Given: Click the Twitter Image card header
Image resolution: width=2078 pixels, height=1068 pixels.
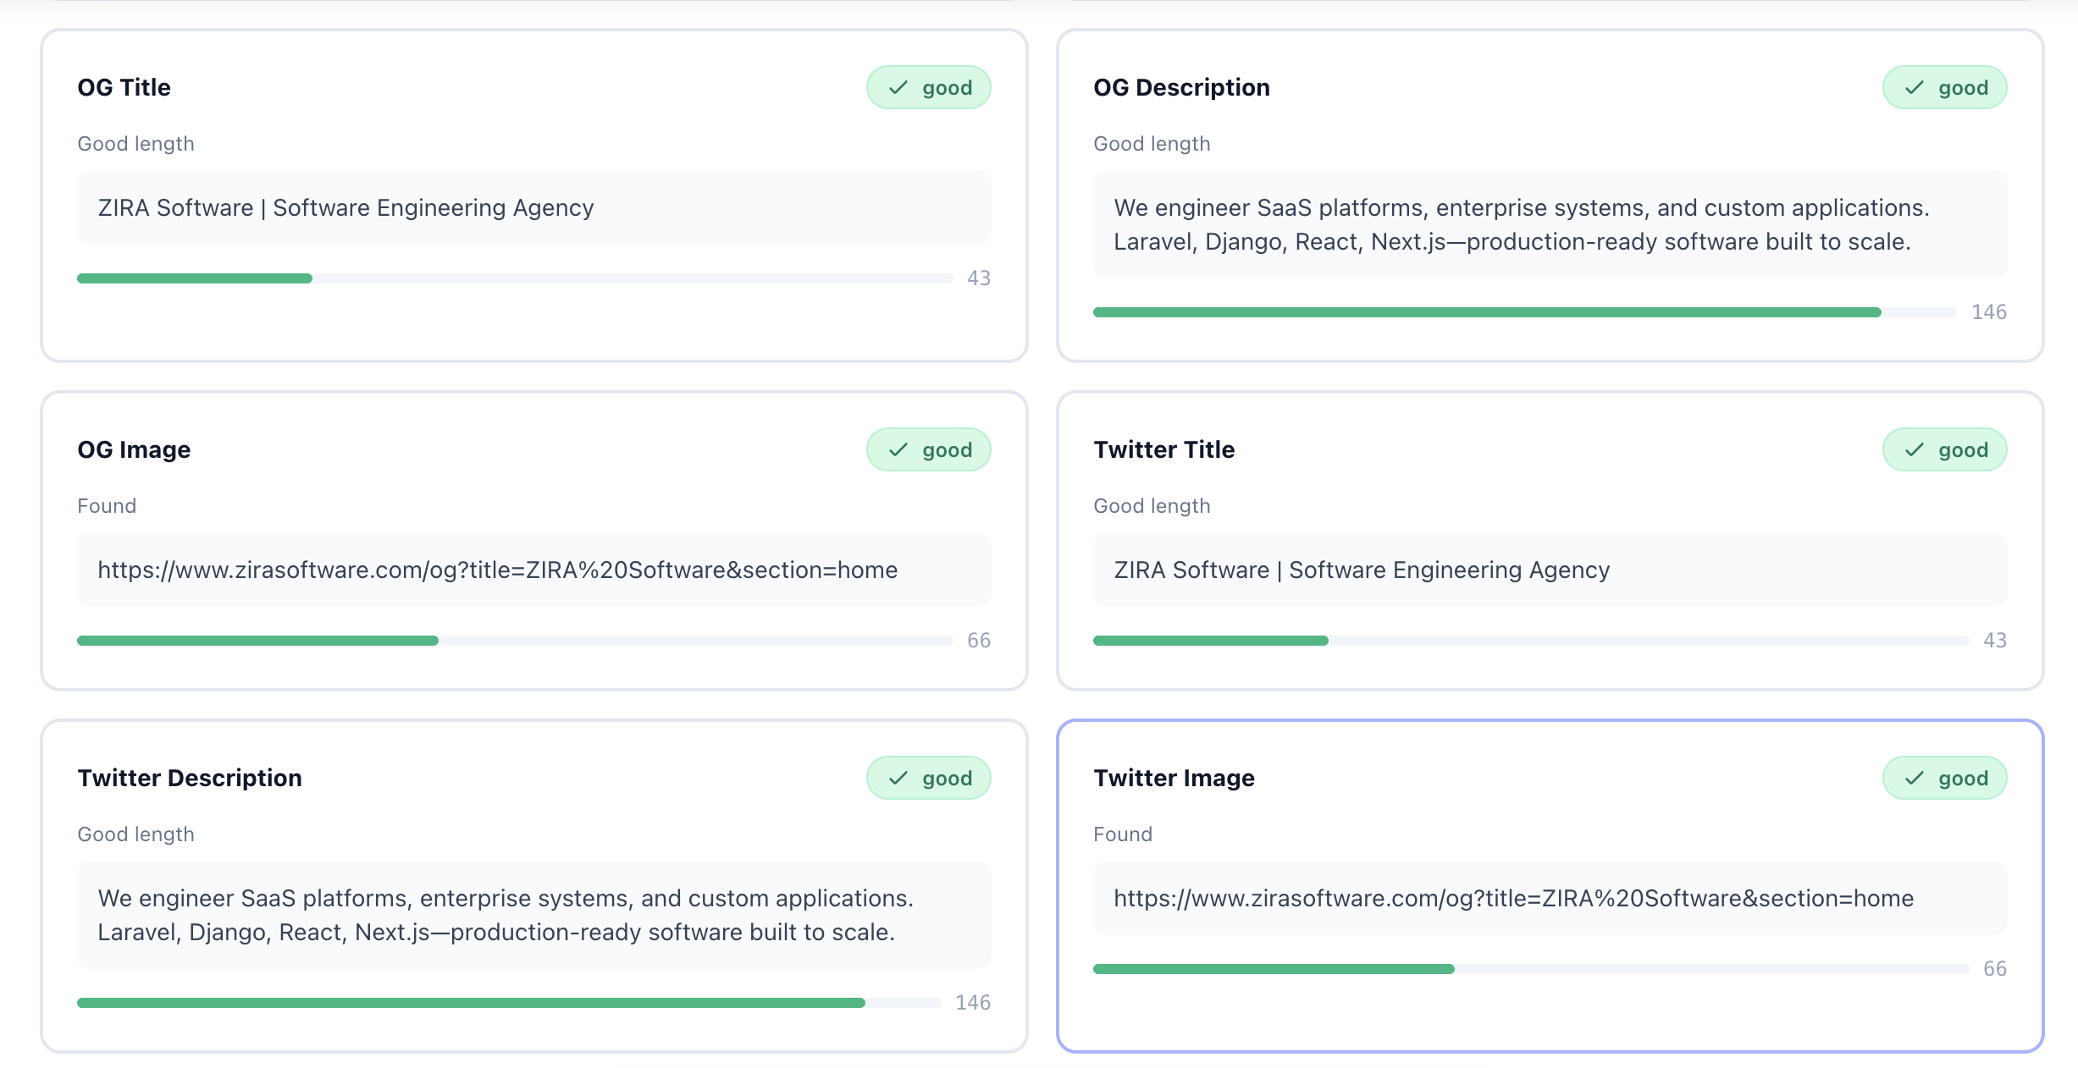Looking at the screenshot, I should [1174, 777].
